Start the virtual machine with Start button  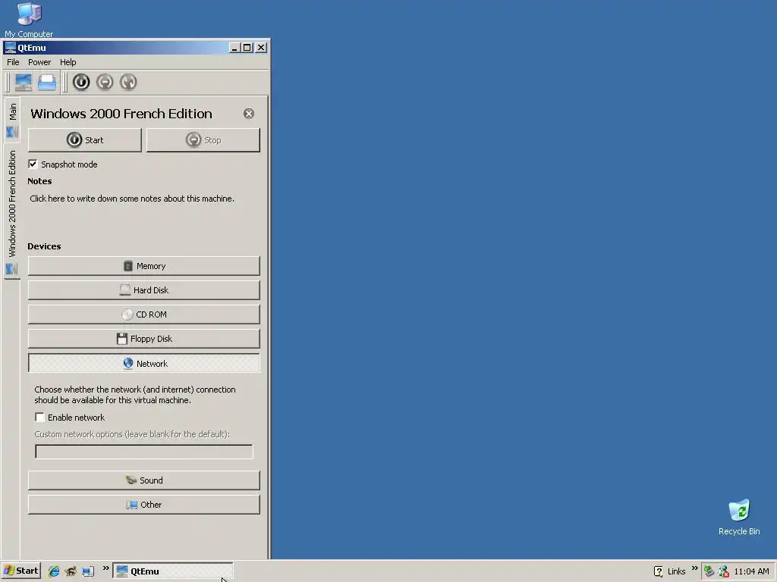pos(85,140)
